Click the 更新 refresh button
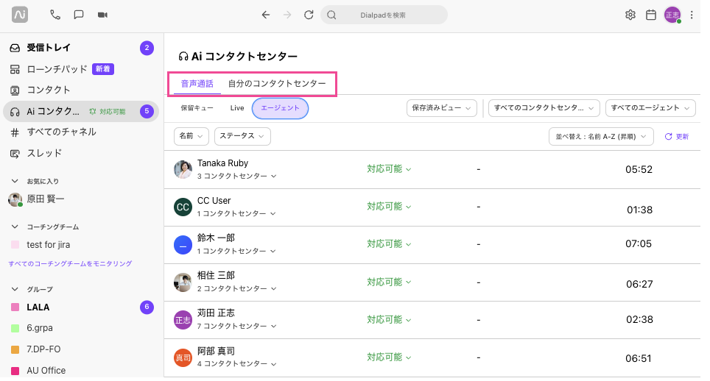 tap(677, 137)
